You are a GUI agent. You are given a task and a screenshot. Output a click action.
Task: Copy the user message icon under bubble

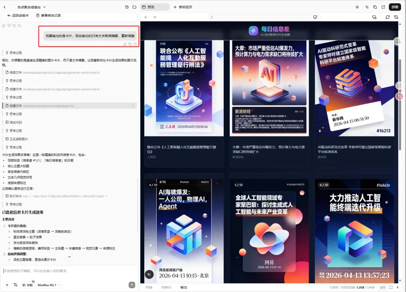point(130,44)
